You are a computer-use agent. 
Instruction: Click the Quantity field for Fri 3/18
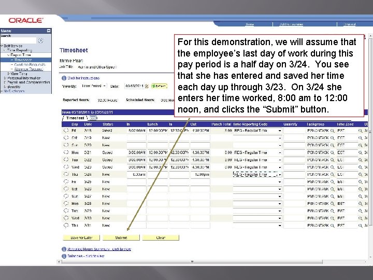tap(294, 131)
